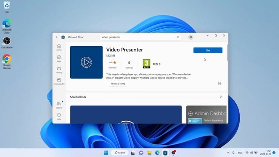Click the Get button to install
The image size is (279, 157).
point(208,51)
